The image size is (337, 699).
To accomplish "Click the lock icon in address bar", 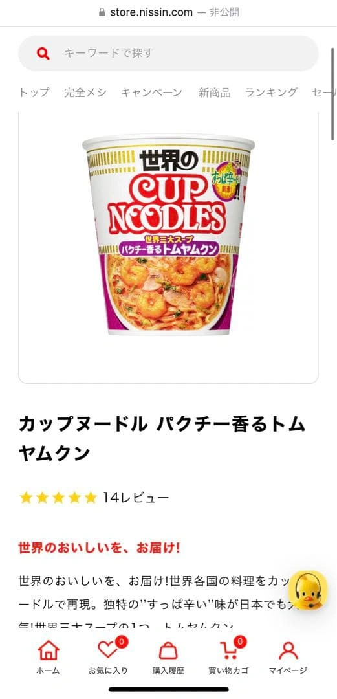I will pos(102,12).
